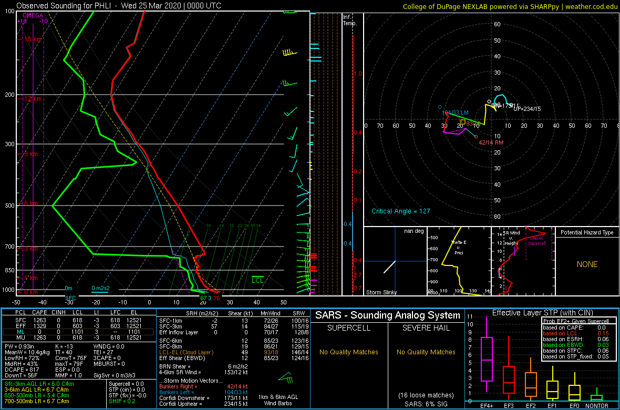This screenshot has height=410, width=620.
Task: Click the '104/33 LM' hodograph label
Action: [x=455, y=113]
